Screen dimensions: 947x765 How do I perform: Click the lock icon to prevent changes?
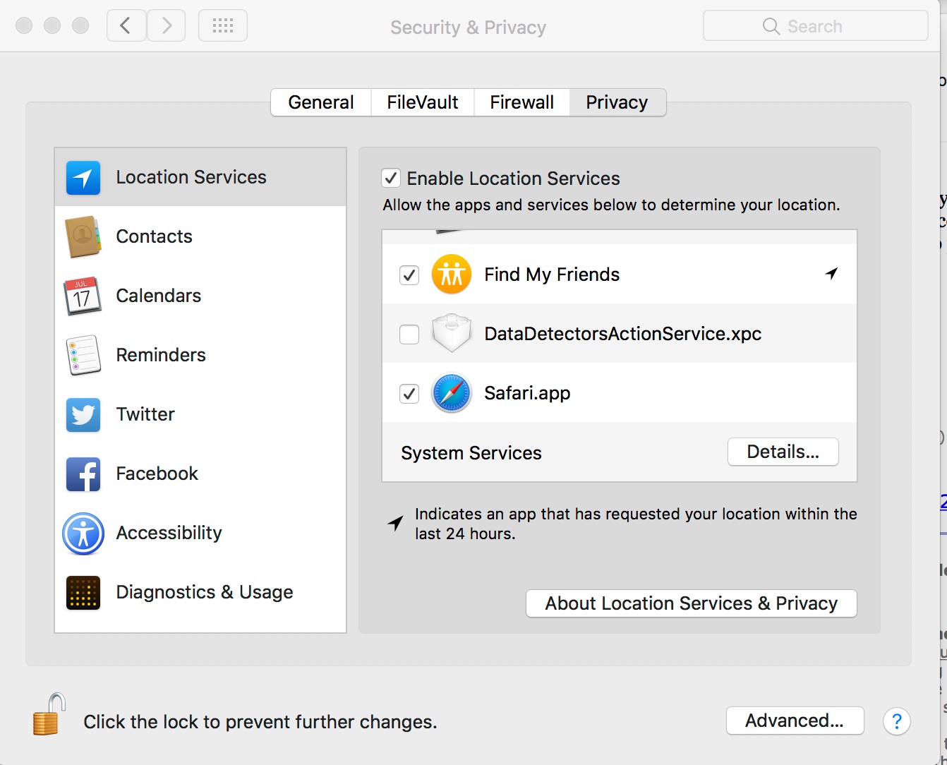pyautogui.click(x=49, y=715)
